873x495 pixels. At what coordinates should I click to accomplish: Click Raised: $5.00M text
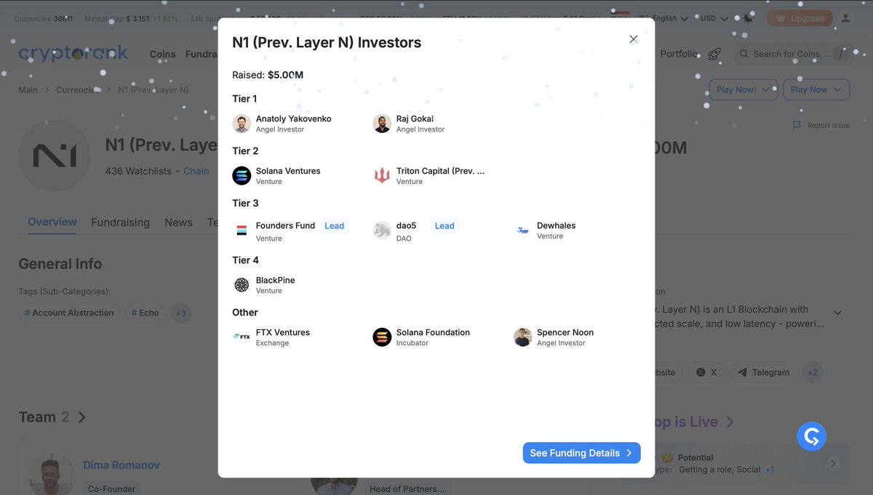point(268,75)
